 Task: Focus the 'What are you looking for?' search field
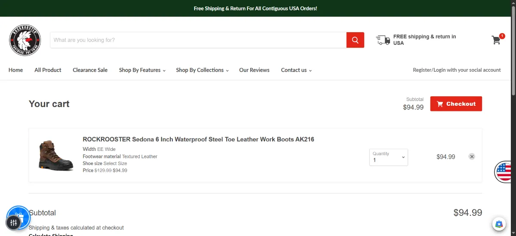click(198, 40)
